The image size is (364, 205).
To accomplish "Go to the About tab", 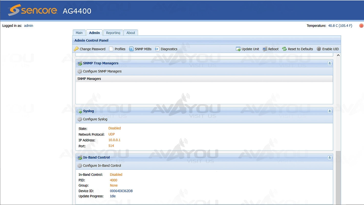I will click(131, 33).
